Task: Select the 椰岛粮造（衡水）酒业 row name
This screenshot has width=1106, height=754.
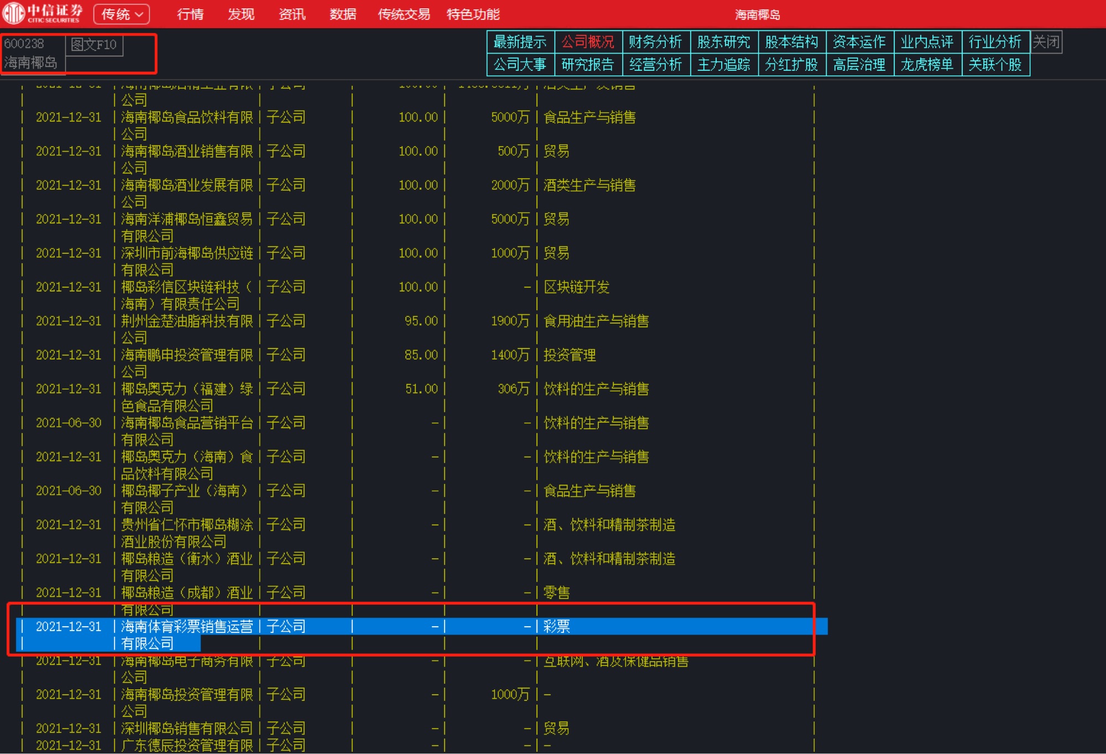Action: [187, 559]
